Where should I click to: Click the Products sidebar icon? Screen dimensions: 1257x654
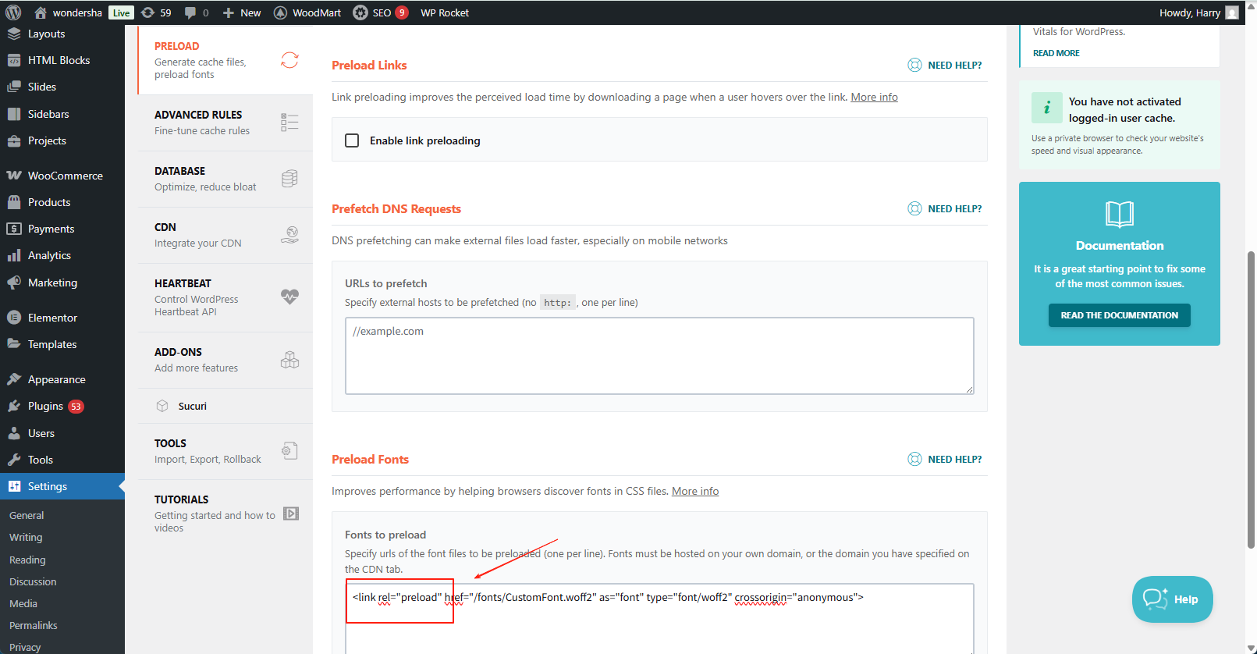coord(14,202)
